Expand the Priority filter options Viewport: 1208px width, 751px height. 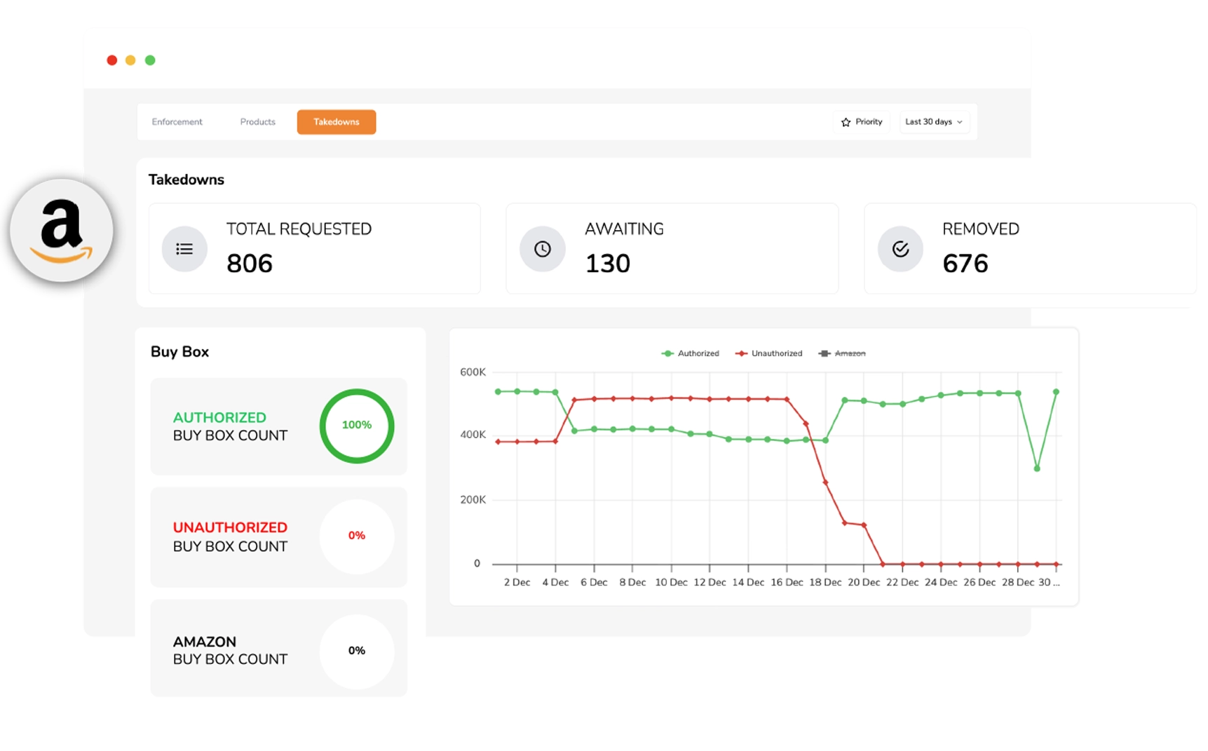[x=861, y=121]
